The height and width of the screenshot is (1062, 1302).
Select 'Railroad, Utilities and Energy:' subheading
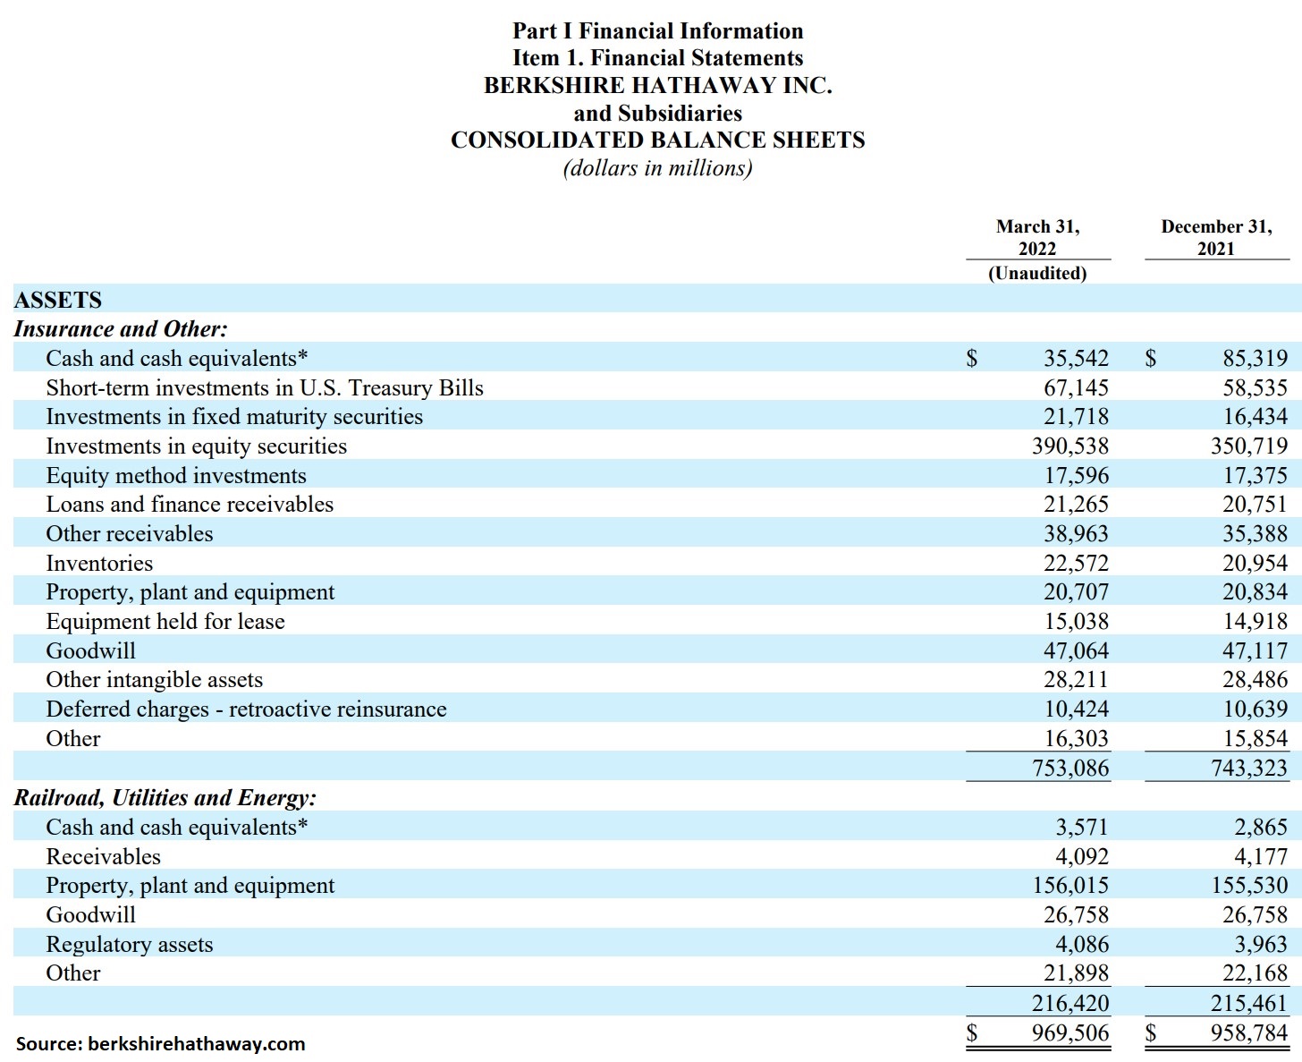pyautogui.click(x=165, y=798)
